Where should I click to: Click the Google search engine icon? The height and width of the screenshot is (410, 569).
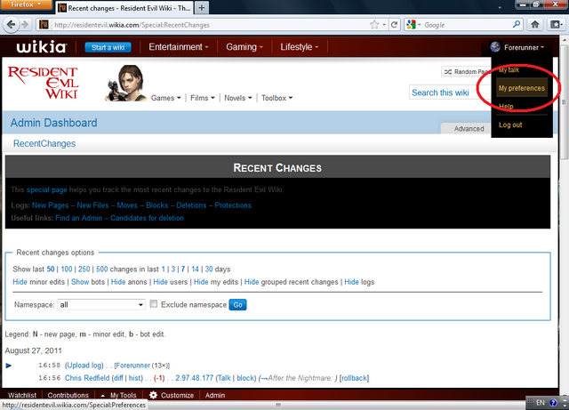coord(411,25)
